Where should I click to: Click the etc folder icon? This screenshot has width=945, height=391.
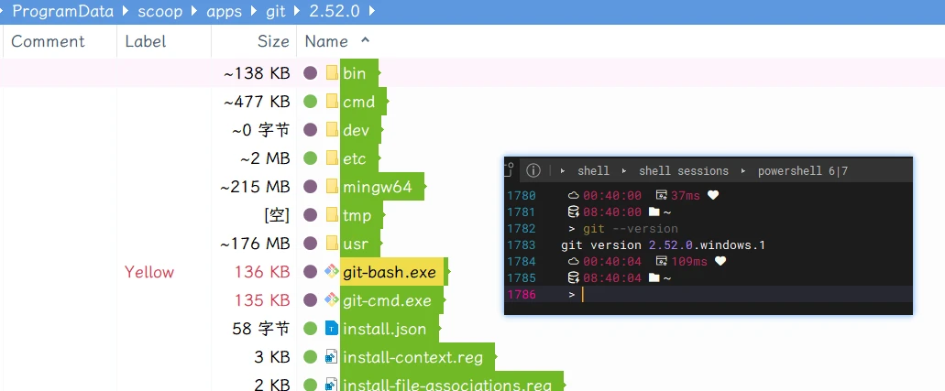[332, 158]
